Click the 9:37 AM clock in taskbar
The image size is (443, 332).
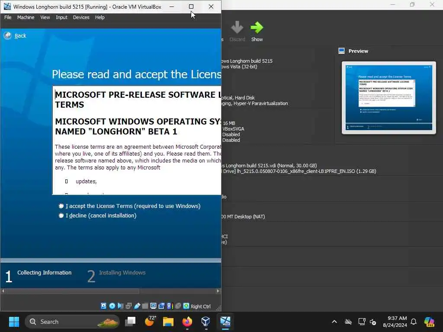(397, 318)
